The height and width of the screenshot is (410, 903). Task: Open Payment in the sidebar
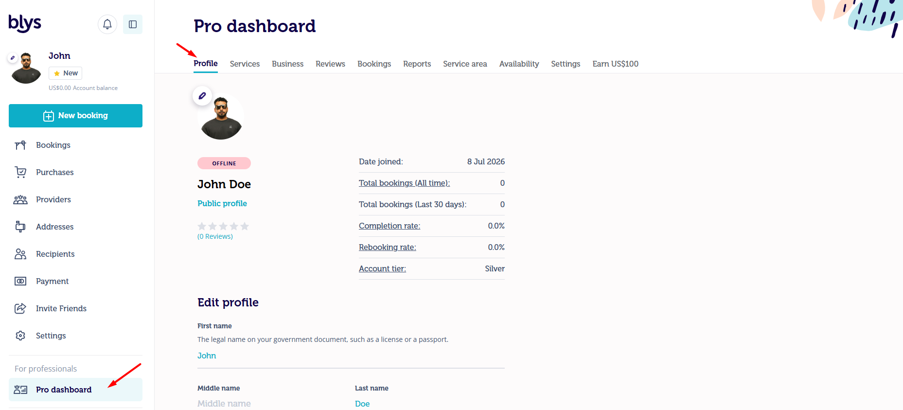[75, 281]
